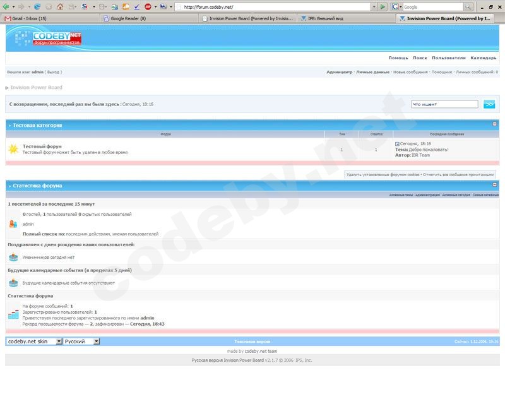Switch to the third Invision Power Board tab
Image resolution: width=505 pixels, height=404 pixels.
tap(247, 18)
